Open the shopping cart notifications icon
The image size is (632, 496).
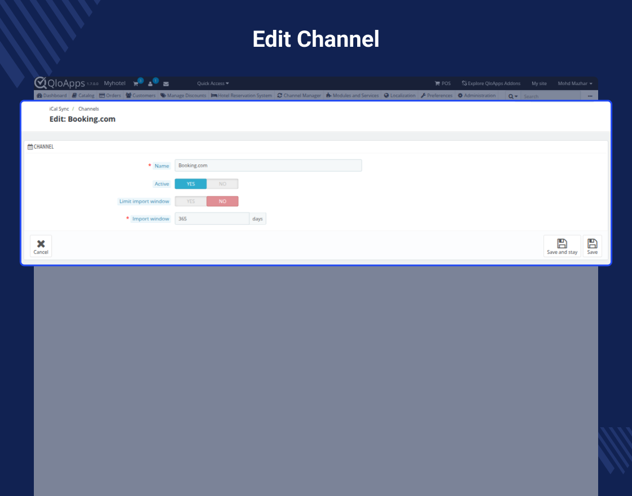[x=136, y=84]
